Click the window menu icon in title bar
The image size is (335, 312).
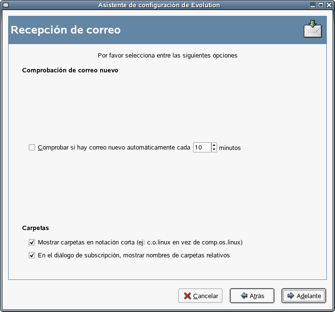coord(6,5)
